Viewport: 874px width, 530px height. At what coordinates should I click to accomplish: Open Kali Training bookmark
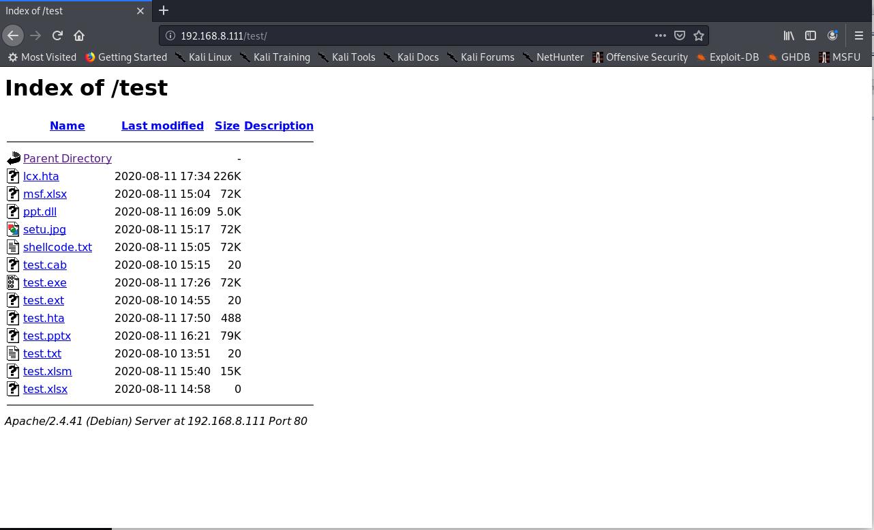(x=275, y=57)
